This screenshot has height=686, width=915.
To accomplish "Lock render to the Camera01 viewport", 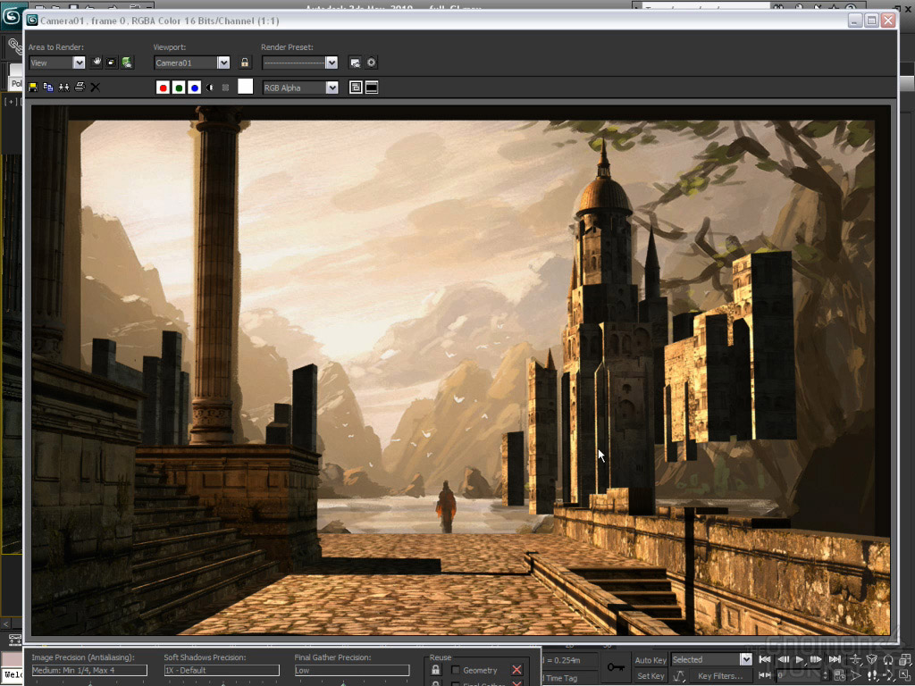I will [245, 63].
